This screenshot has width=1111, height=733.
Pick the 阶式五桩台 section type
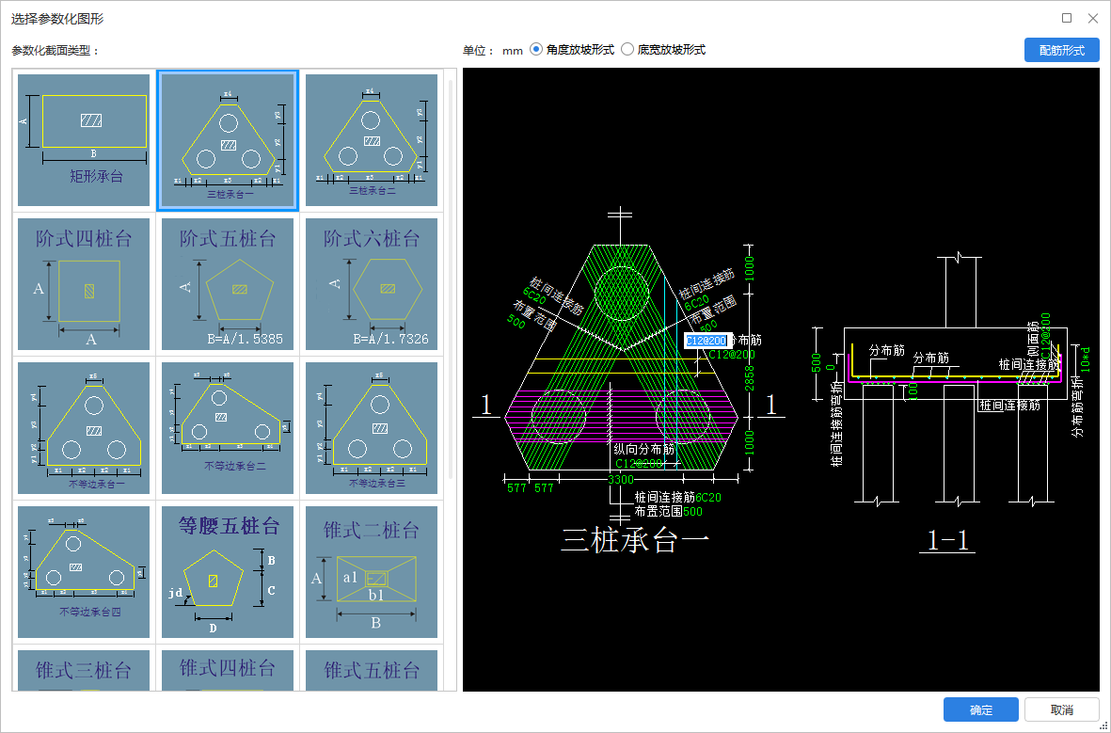pyautogui.click(x=228, y=284)
